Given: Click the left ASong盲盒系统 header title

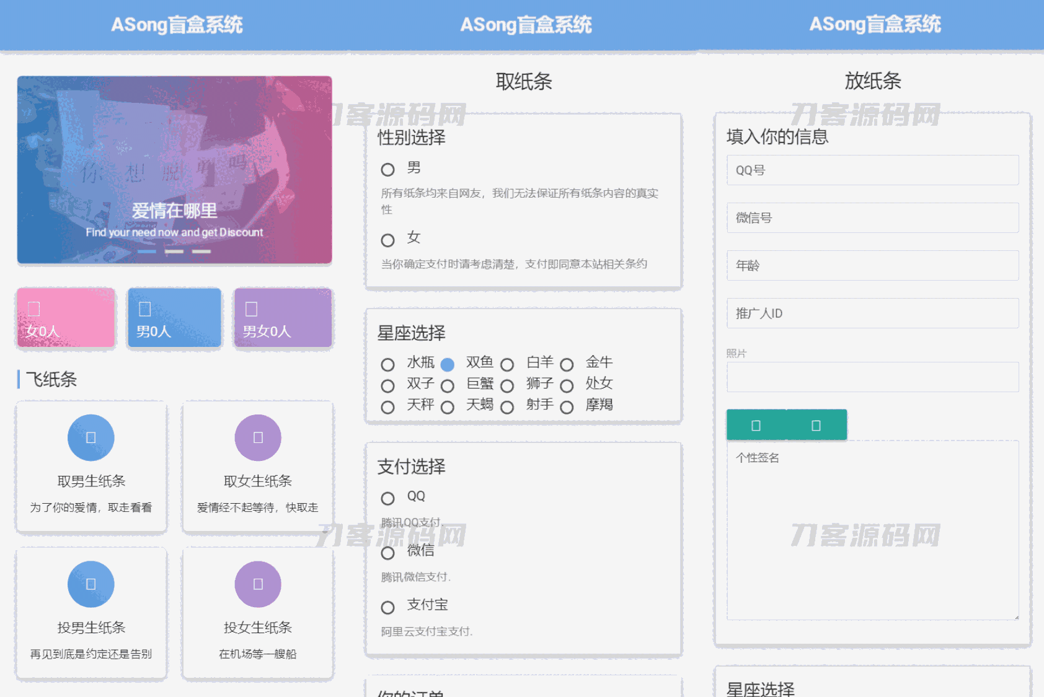Looking at the screenshot, I should coord(177,25).
